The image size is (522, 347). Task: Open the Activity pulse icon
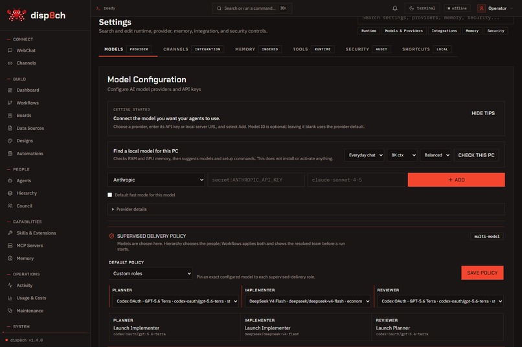coord(10,285)
